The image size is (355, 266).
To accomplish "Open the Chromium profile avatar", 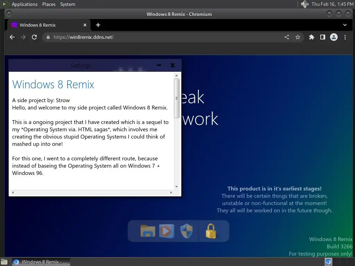I will tap(334, 37).
